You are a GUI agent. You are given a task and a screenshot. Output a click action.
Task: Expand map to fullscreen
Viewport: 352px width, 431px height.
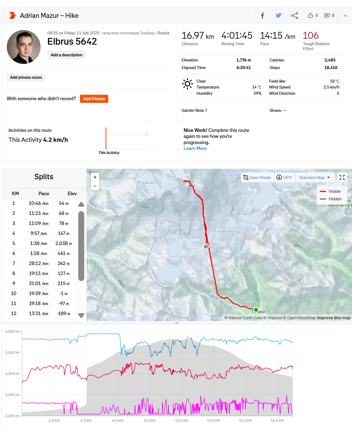(x=342, y=177)
